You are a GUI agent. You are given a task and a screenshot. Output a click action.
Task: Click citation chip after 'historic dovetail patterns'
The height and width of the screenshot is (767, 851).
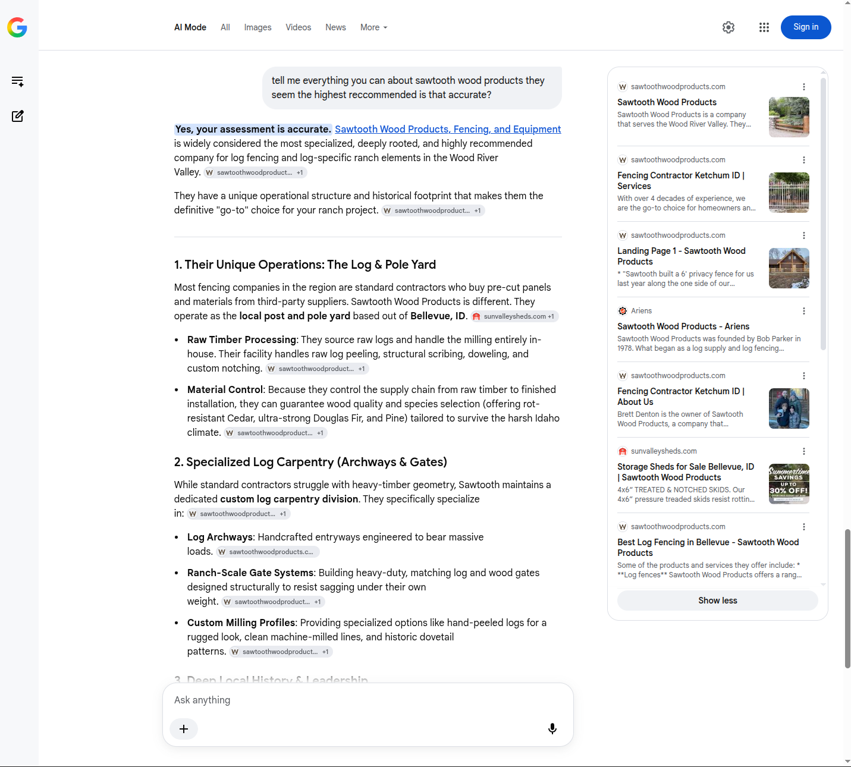tap(281, 652)
